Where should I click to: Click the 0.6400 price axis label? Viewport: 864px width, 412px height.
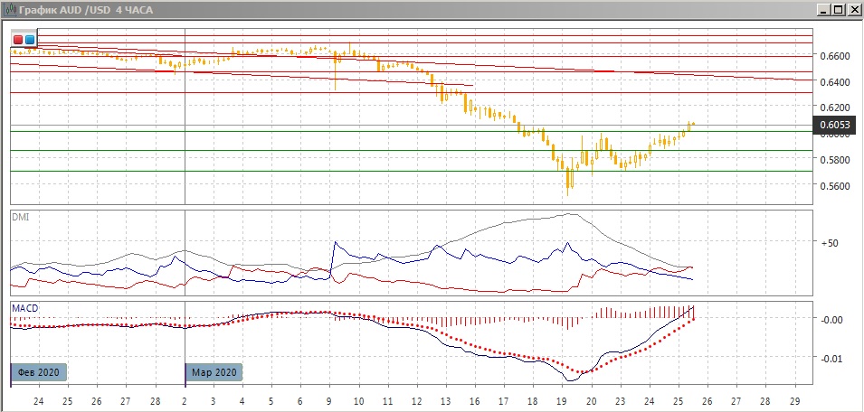(x=833, y=82)
